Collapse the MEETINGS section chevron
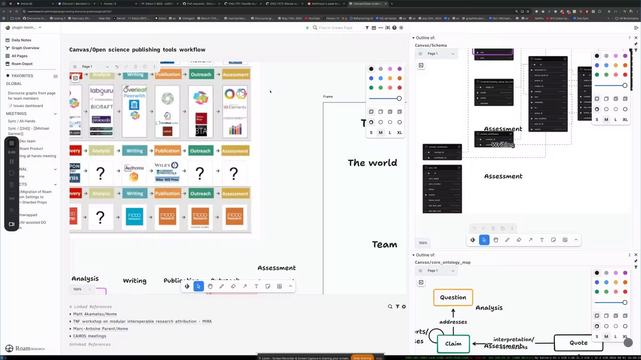This screenshot has height=360, width=641. pyautogui.click(x=55, y=114)
